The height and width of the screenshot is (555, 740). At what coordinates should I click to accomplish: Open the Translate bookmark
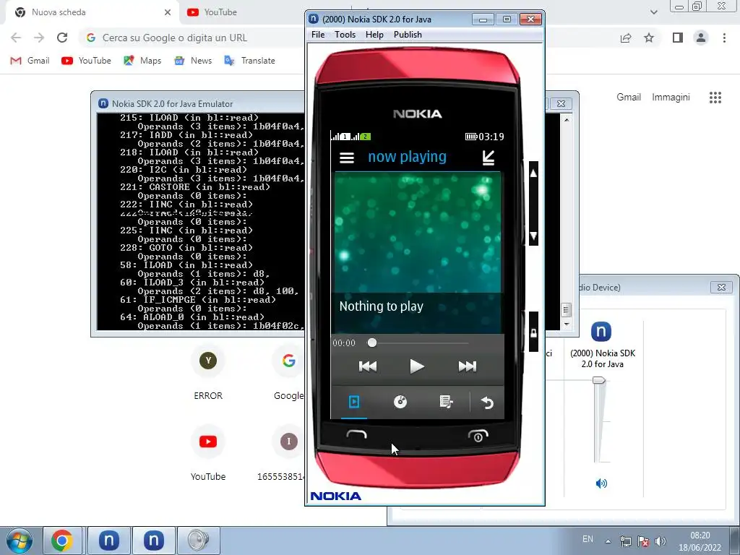click(249, 61)
